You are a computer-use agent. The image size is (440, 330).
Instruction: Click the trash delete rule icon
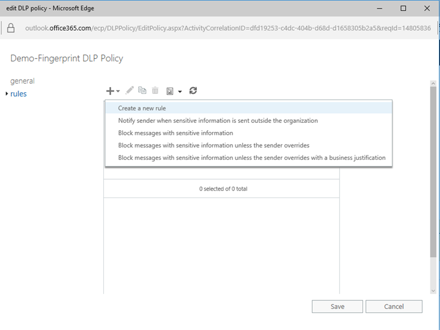(x=155, y=90)
